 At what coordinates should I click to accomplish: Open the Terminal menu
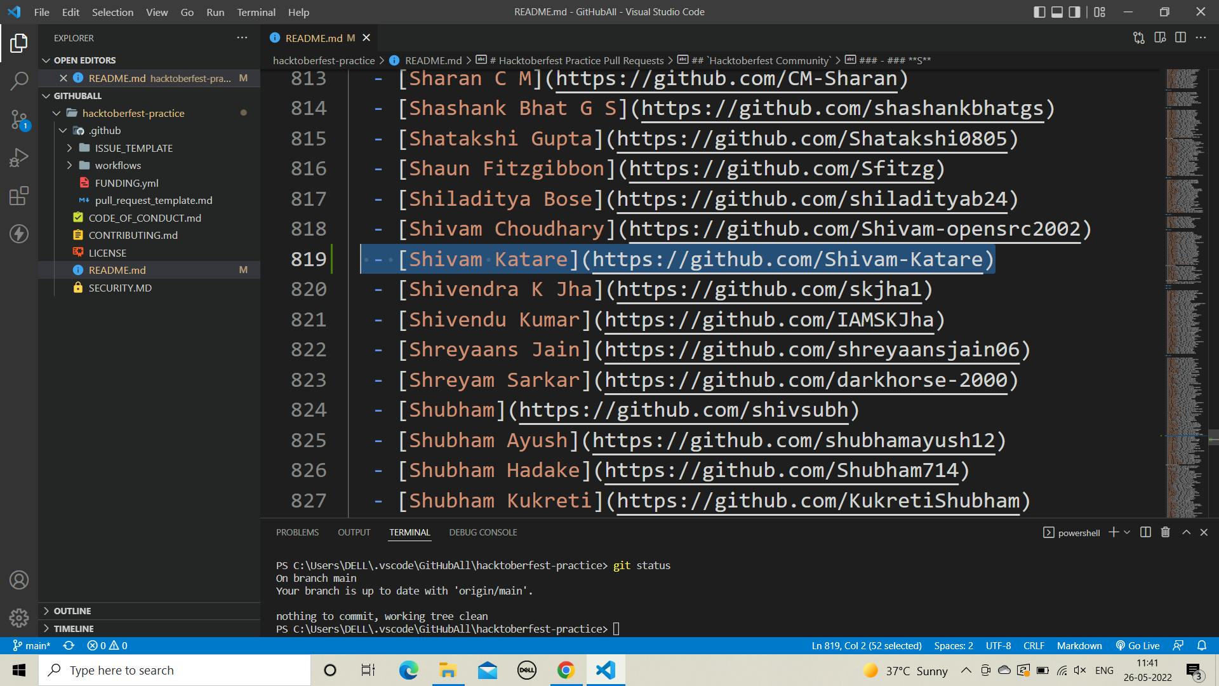256,12
